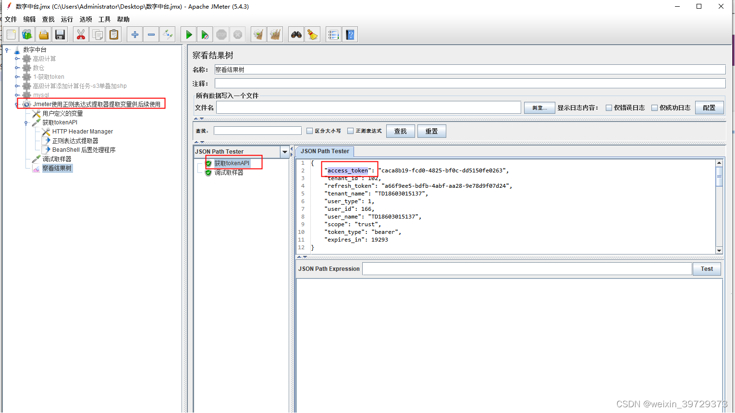Viewport: 735px width, 413px height.
Task: Enable 仅错误日志 checkbox
Action: click(609, 108)
